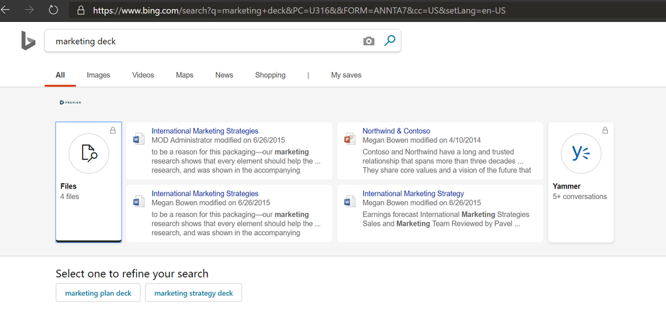This screenshot has height=311, width=666.
Task: Click the lock icon on Yammer card
Action: coord(605,131)
